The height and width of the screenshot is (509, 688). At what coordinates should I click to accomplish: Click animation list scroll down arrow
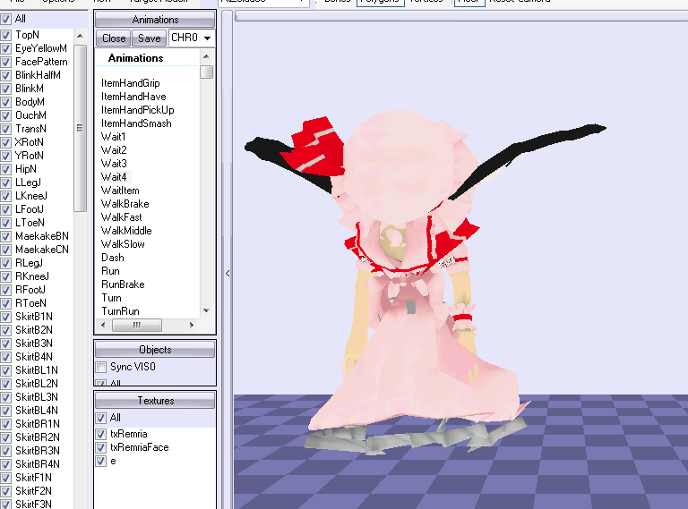[x=206, y=310]
